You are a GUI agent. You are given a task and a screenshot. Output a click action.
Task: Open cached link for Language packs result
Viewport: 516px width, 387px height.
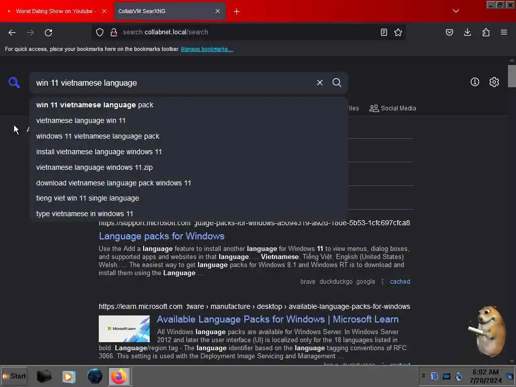pyautogui.click(x=400, y=282)
